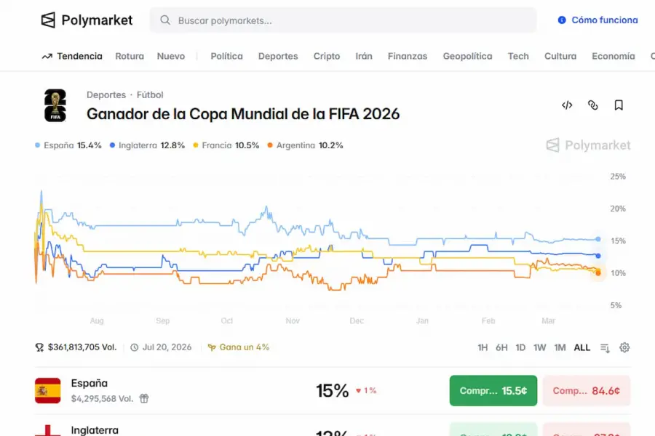This screenshot has width=655, height=436.
Task: Select the 1W timeframe
Action: pyautogui.click(x=540, y=347)
